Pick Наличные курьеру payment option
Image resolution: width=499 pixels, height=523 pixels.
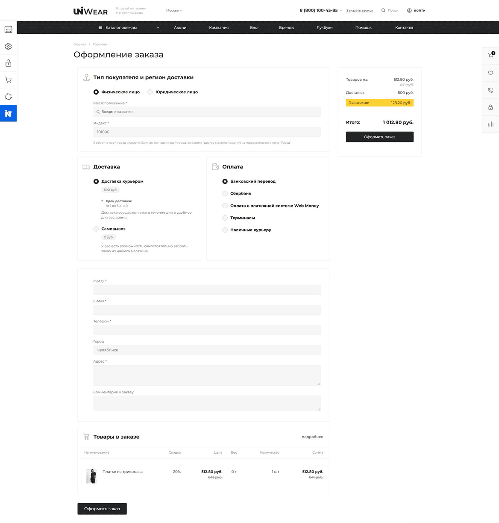(x=225, y=230)
